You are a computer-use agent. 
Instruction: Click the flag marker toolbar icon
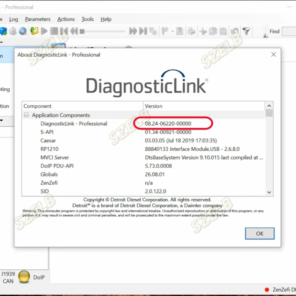click(x=165, y=31)
